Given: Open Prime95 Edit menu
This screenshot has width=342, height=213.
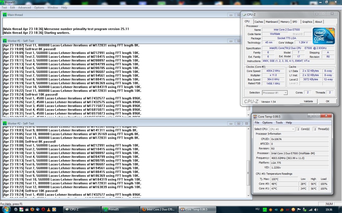Looking at the screenshot, I should tap(13, 7).
